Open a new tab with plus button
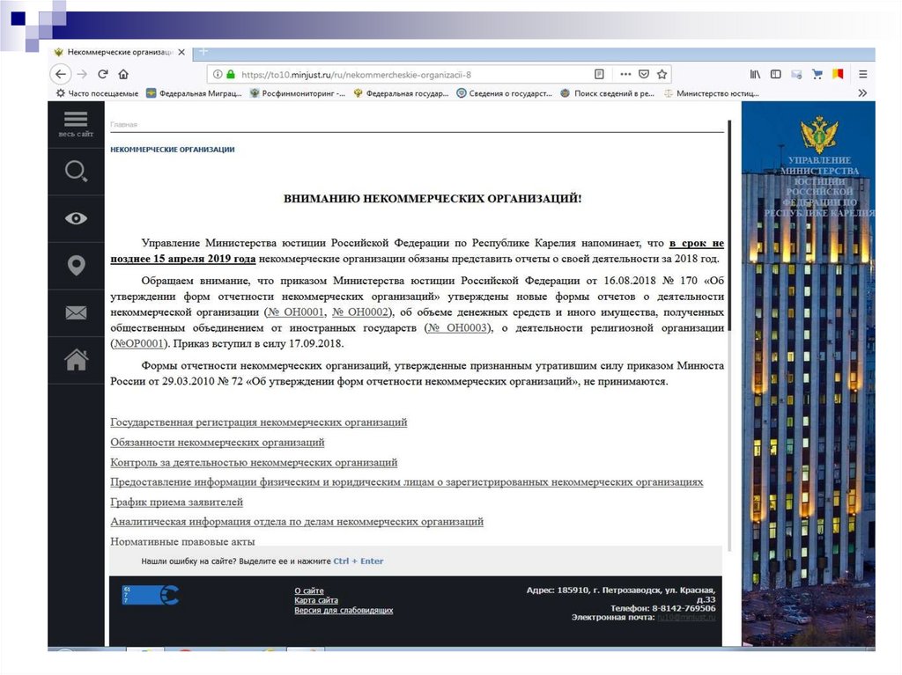The width and height of the screenshot is (902, 675). pos(203,52)
